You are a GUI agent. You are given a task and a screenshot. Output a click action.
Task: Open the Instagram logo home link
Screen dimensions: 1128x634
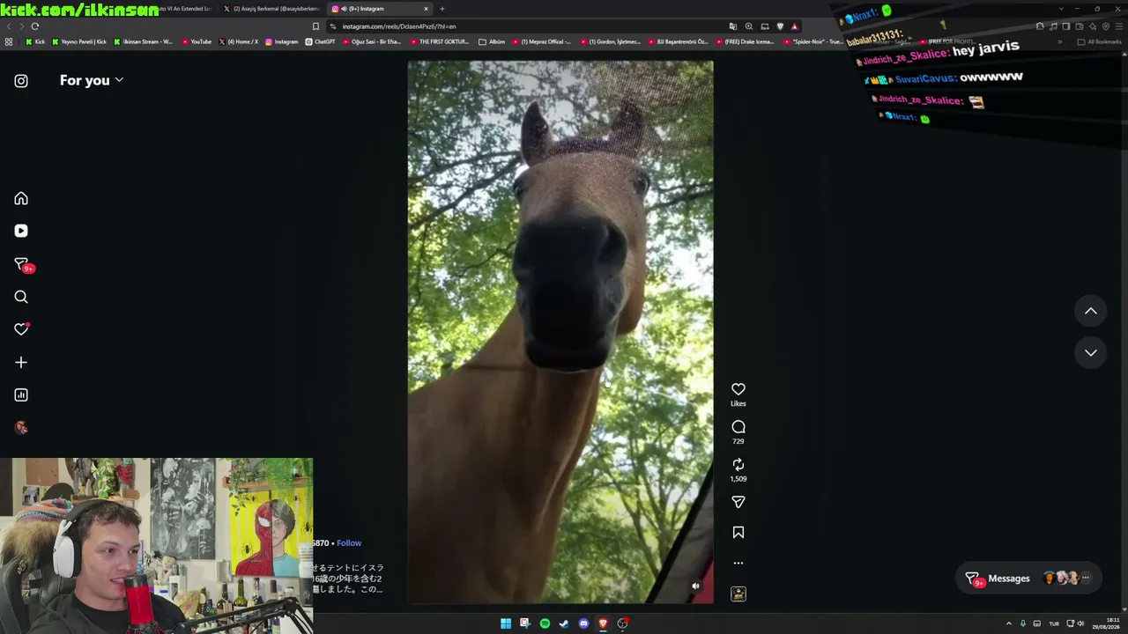(21, 81)
